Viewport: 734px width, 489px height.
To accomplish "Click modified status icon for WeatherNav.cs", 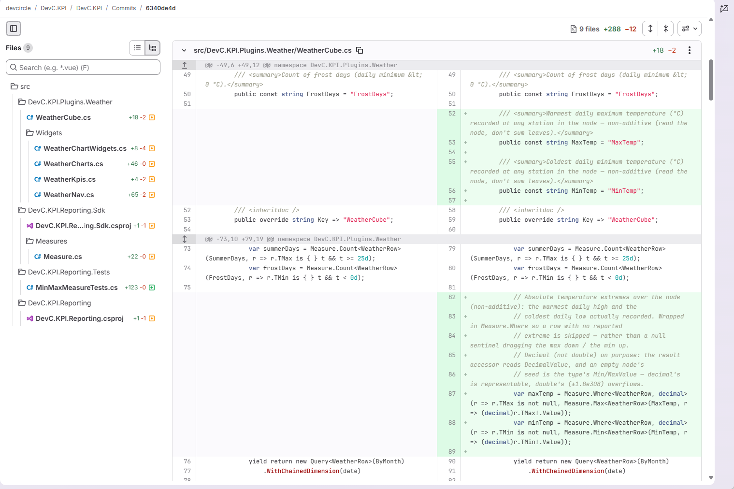I will [x=152, y=195].
